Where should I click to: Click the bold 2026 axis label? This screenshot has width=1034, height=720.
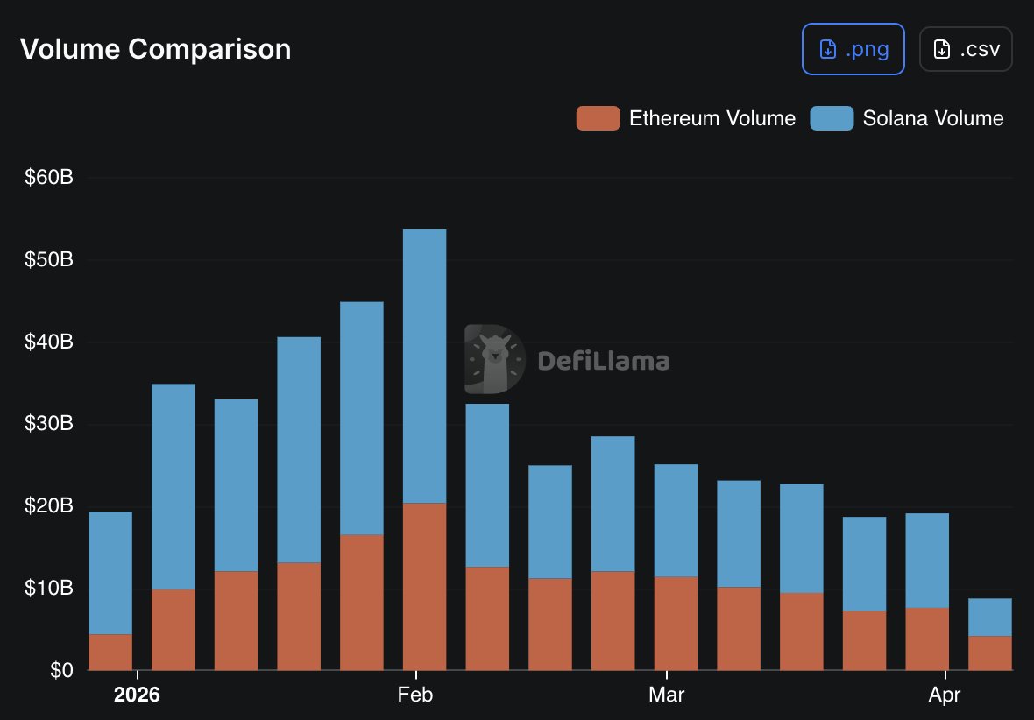(x=138, y=695)
